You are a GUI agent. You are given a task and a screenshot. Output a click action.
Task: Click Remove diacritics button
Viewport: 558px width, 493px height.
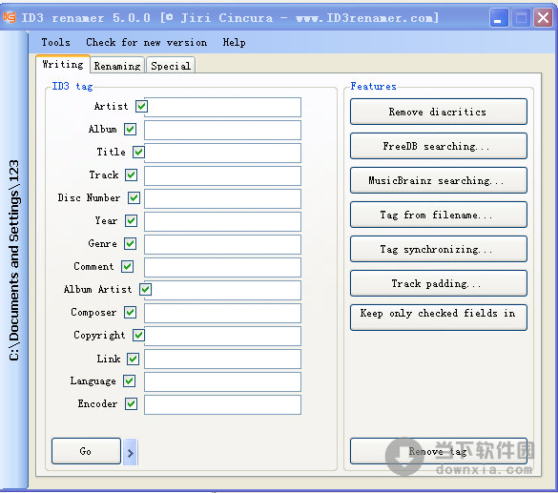439,112
